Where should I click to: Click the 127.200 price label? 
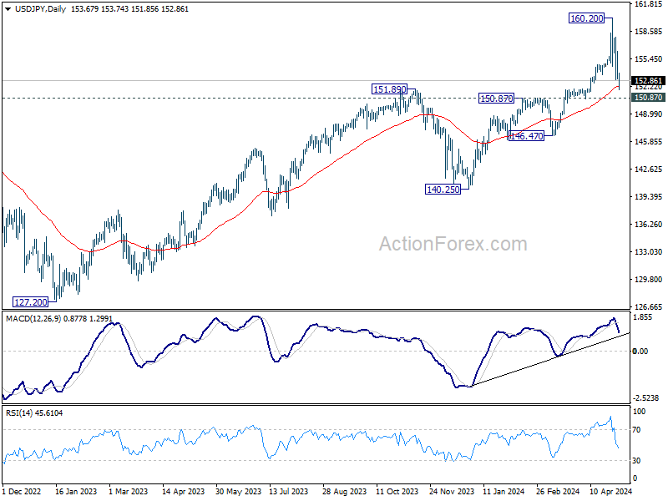pyautogui.click(x=31, y=302)
